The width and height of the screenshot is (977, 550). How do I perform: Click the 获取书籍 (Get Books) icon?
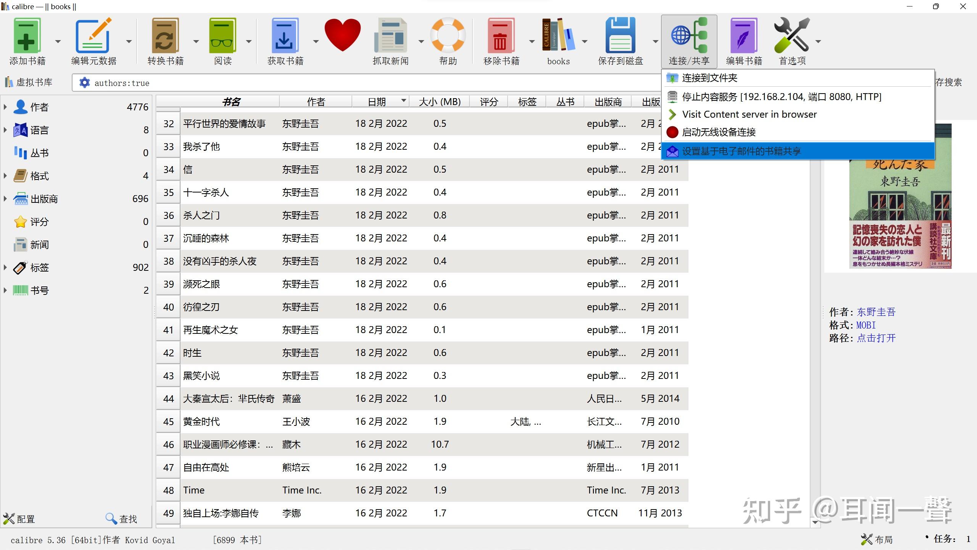point(284,40)
